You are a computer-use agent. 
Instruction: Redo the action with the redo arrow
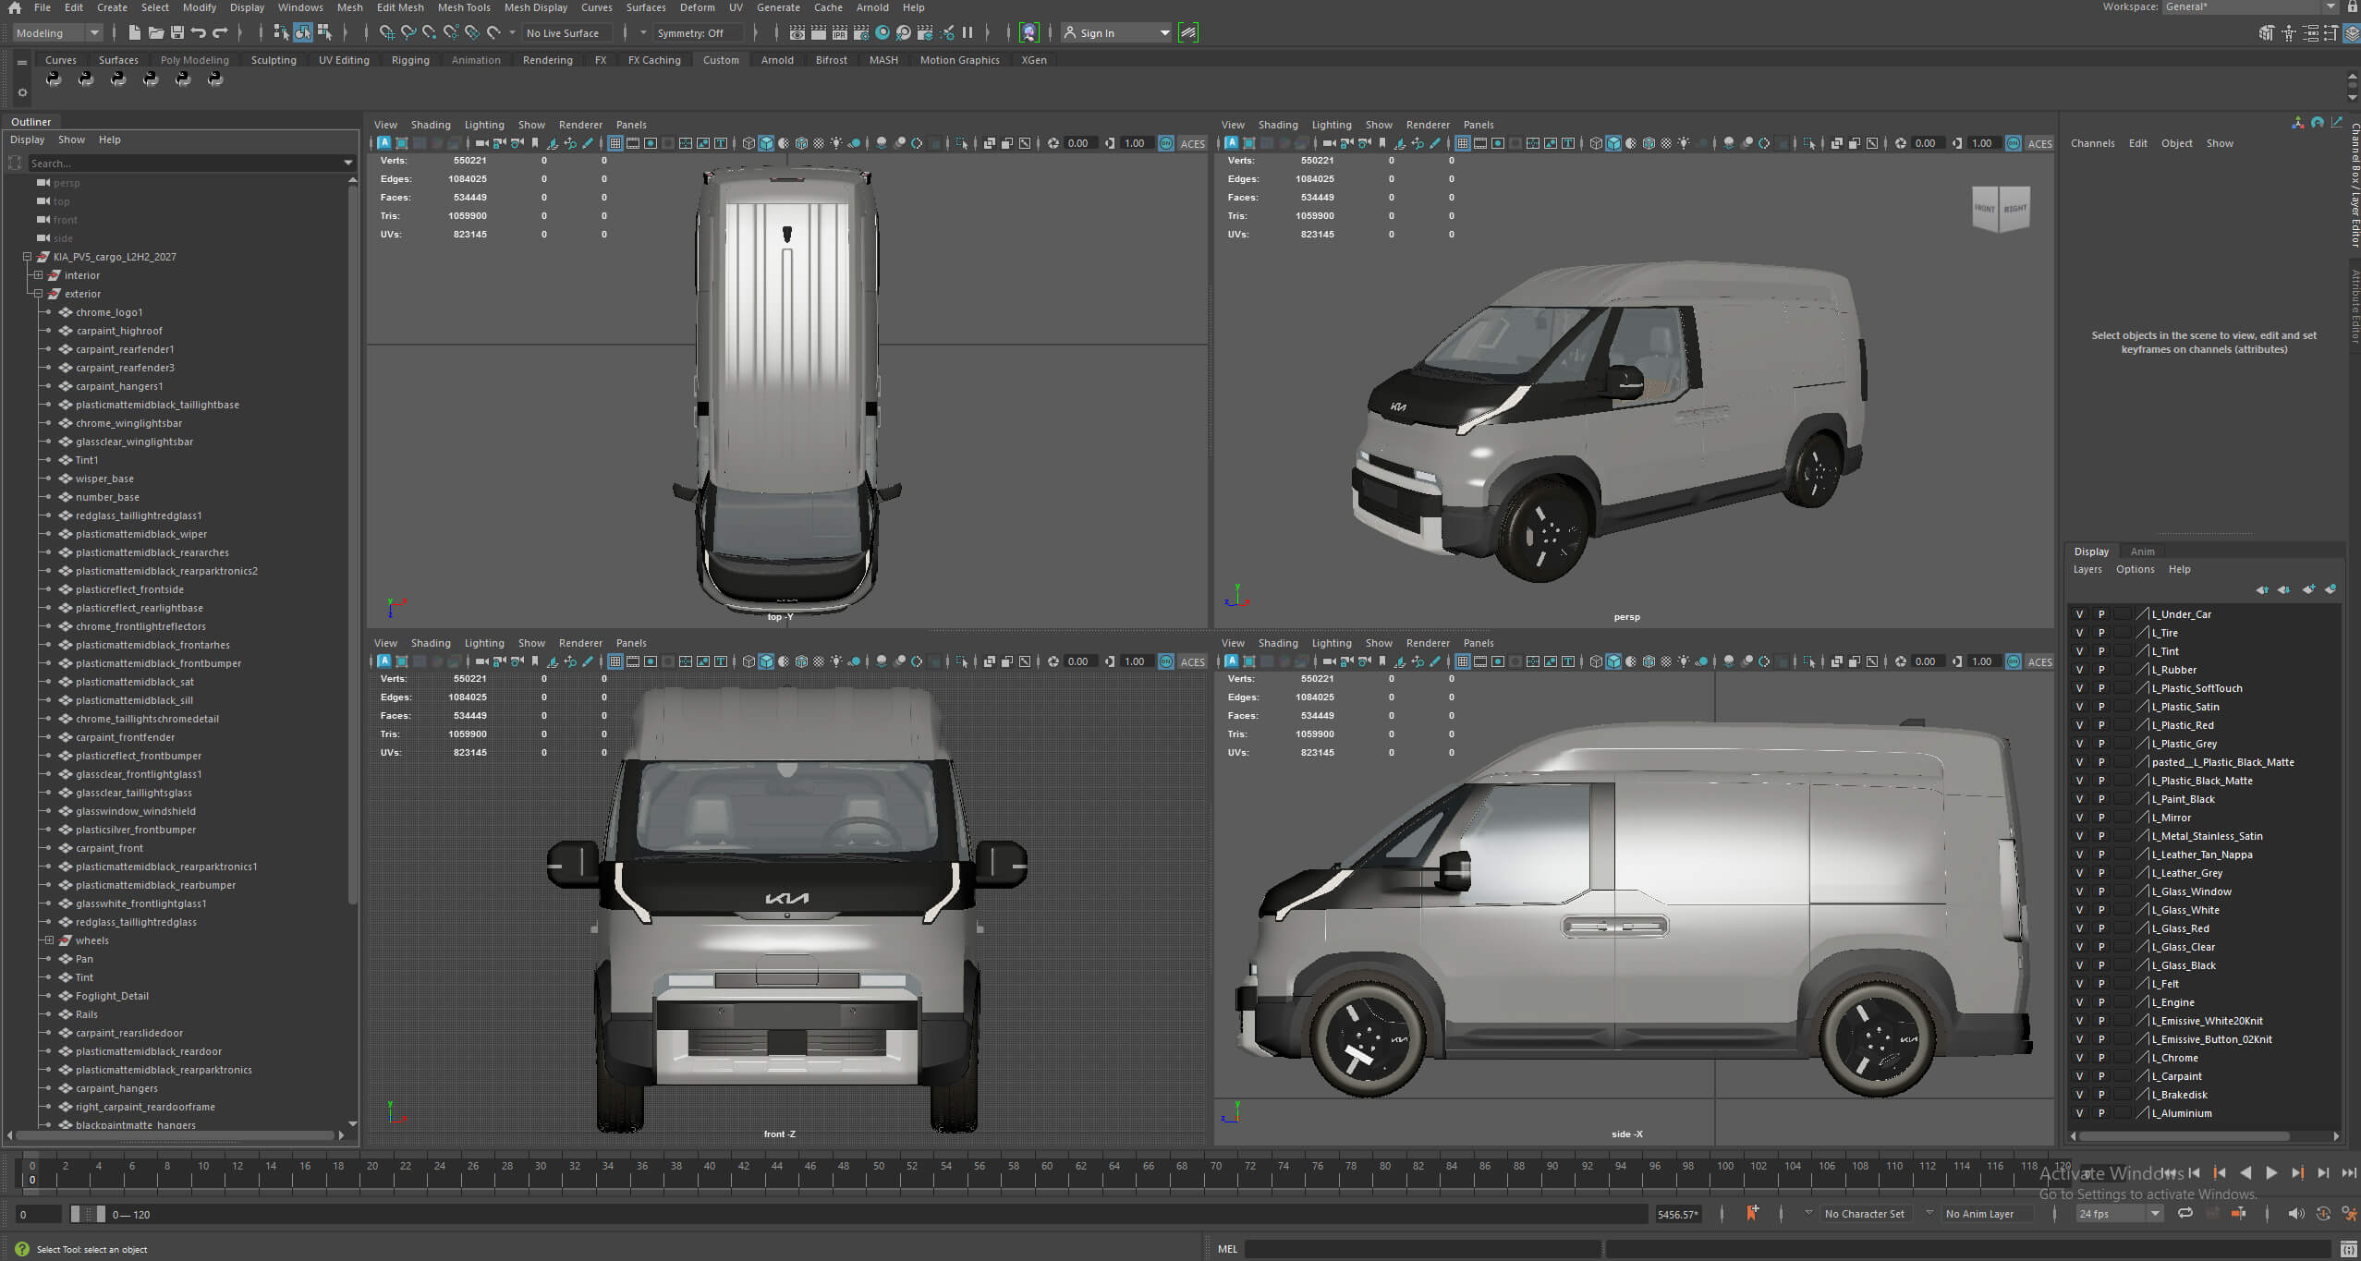tap(220, 33)
